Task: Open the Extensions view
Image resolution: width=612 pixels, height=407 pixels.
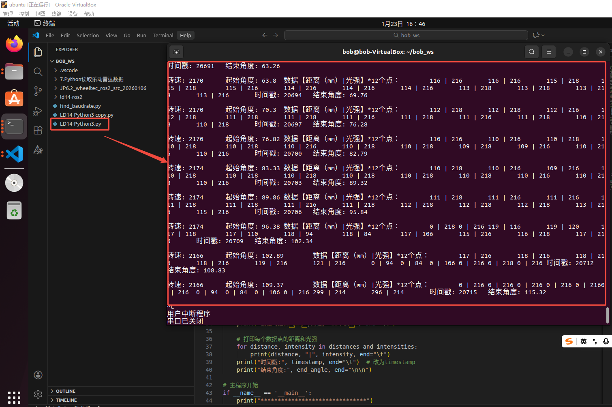Action: click(x=38, y=130)
